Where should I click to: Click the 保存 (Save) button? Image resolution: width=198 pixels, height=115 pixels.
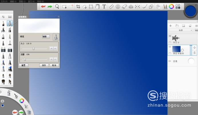click(x=44, y=65)
